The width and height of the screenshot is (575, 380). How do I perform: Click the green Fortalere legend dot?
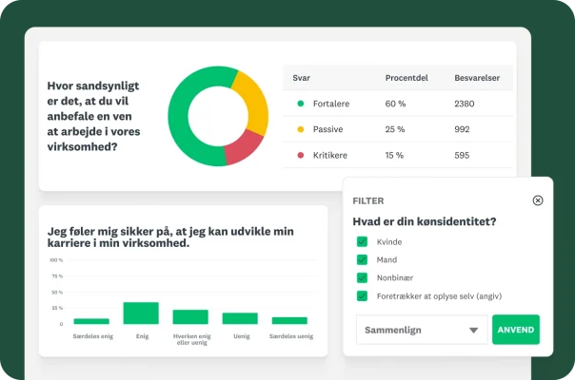point(300,104)
